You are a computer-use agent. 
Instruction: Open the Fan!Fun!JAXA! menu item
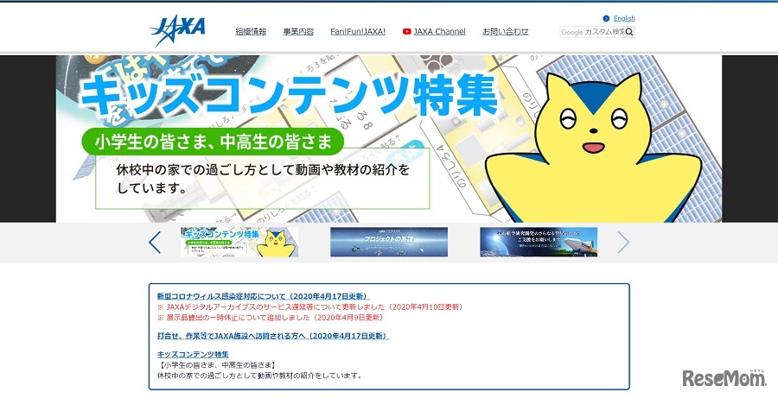pyautogui.click(x=358, y=32)
